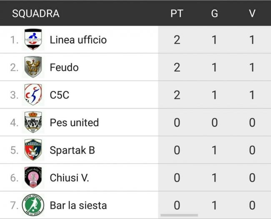Open Spartak B team name
This screenshot has width=271, height=219.
pos(72,150)
